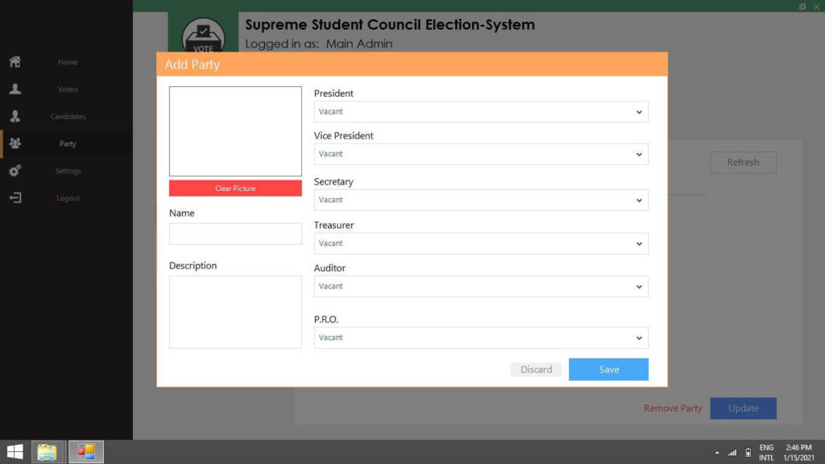Image resolution: width=825 pixels, height=464 pixels.
Task: Click the VOTE ballot box logo
Action: point(203,34)
